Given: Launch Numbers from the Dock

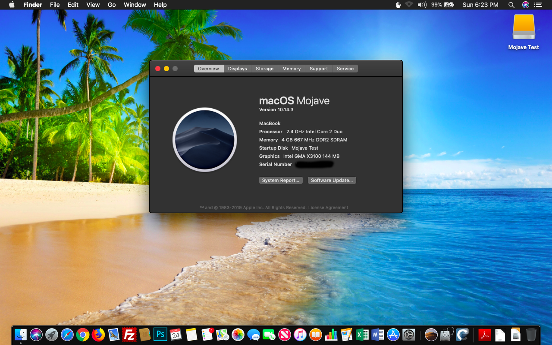Looking at the screenshot, I should pyautogui.click(x=331, y=335).
